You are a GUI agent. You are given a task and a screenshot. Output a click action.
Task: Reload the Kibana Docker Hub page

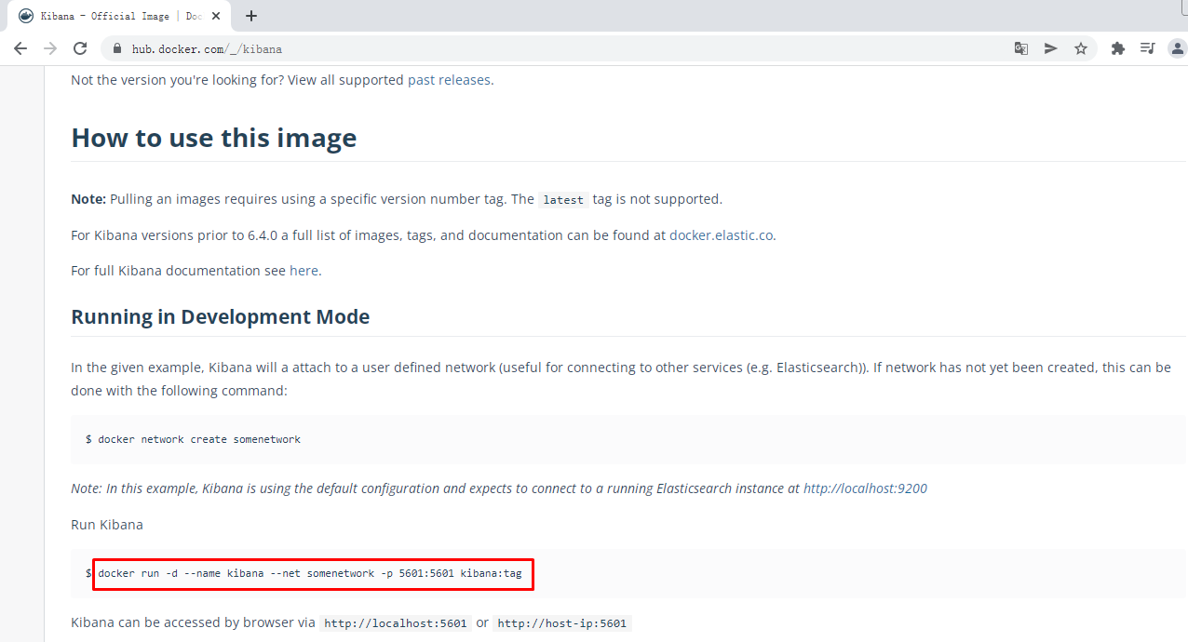(80, 48)
